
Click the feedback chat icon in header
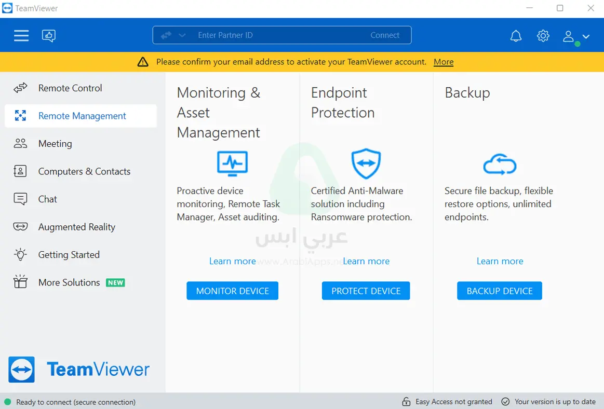coord(49,35)
